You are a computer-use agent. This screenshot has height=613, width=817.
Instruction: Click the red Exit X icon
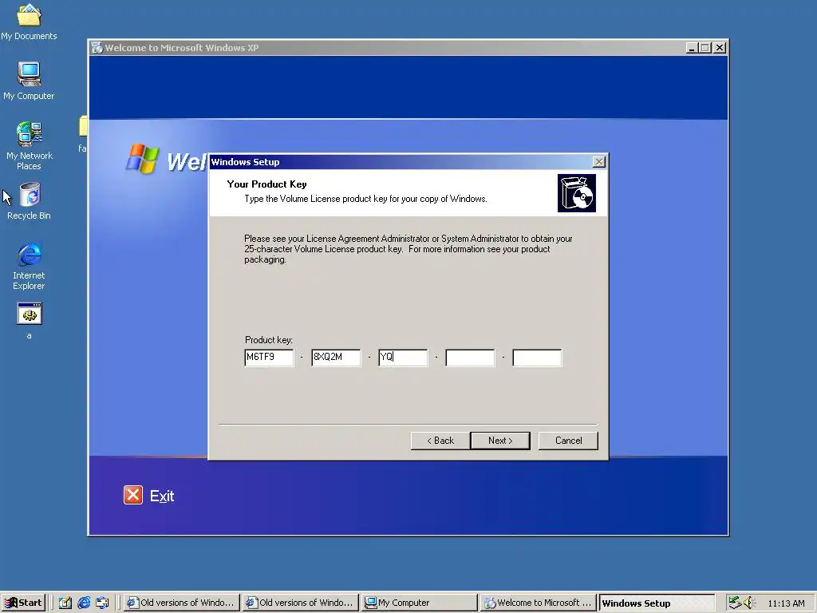click(133, 495)
